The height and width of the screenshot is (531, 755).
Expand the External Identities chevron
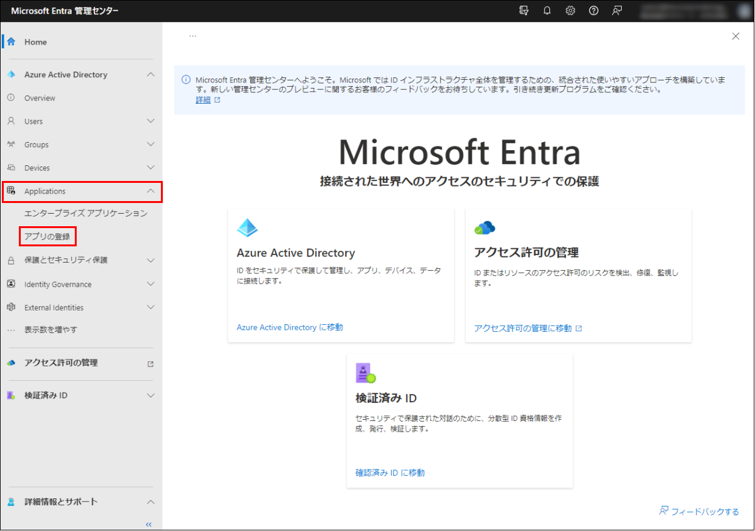[x=150, y=307]
